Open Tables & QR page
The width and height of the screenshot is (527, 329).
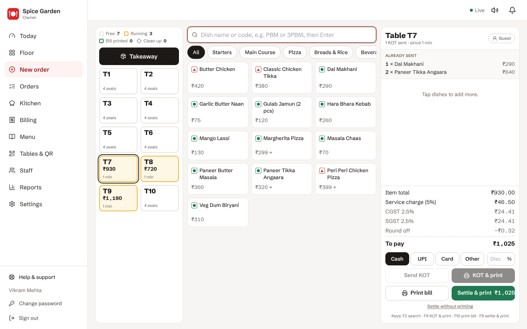(x=44, y=154)
